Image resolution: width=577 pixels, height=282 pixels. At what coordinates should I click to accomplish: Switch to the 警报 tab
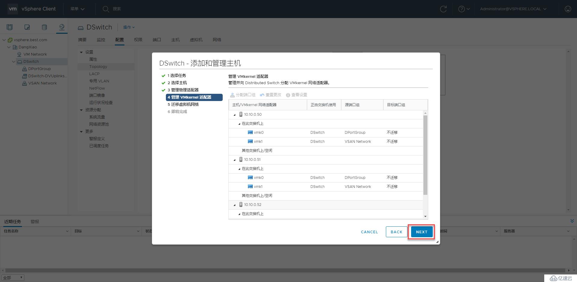(35, 222)
